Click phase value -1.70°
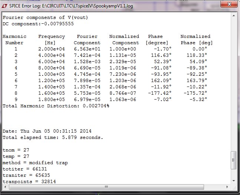Viewport: 240px width, 195px height. [x=162, y=49]
